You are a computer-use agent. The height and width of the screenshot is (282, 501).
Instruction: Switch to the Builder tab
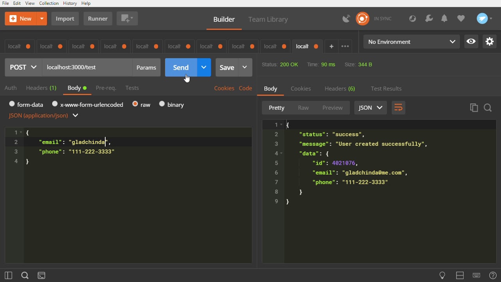click(x=224, y=19)
